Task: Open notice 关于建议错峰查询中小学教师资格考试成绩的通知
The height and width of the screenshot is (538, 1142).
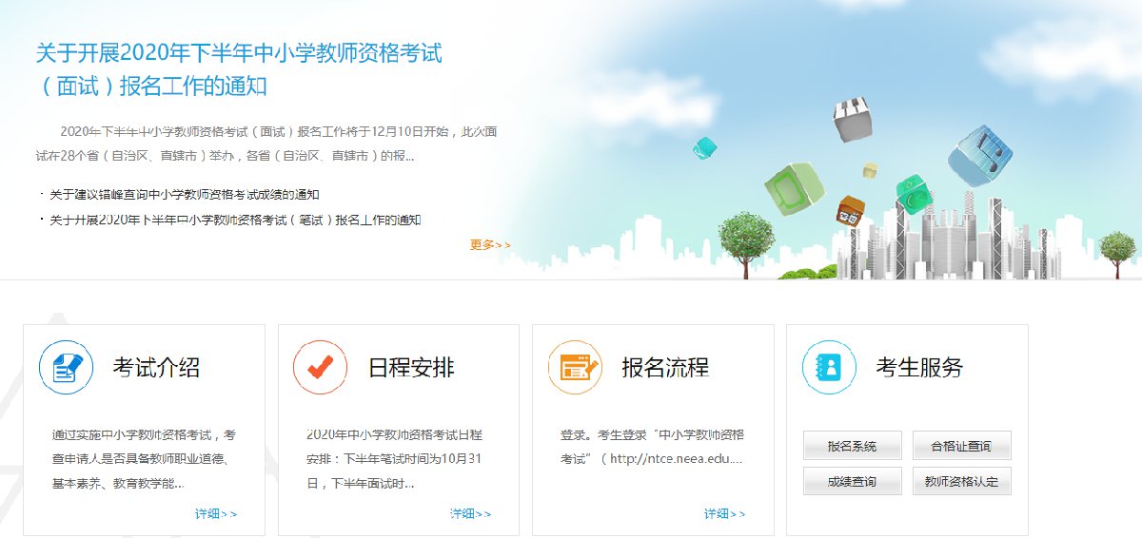Action: point(185,195)
